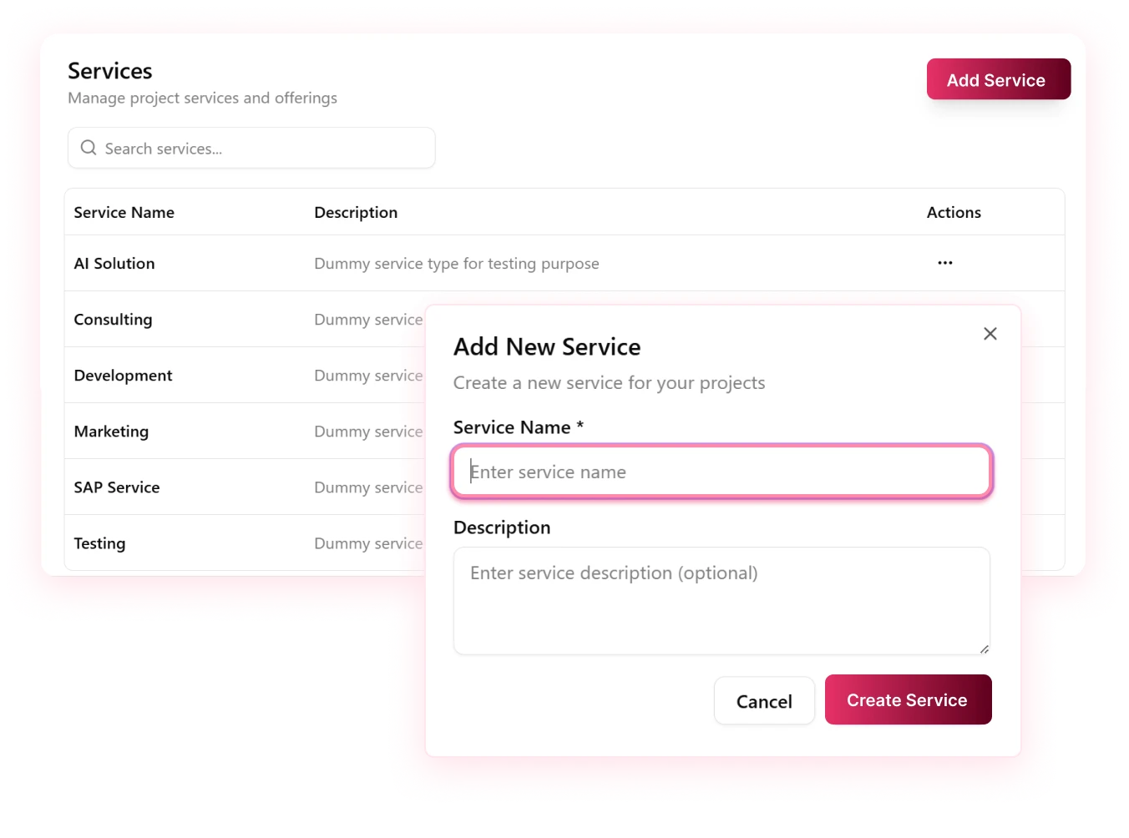Open the ellipsis actions menu for AI Solution
This screenshot has width=1129, height=838.
point(944,263)
